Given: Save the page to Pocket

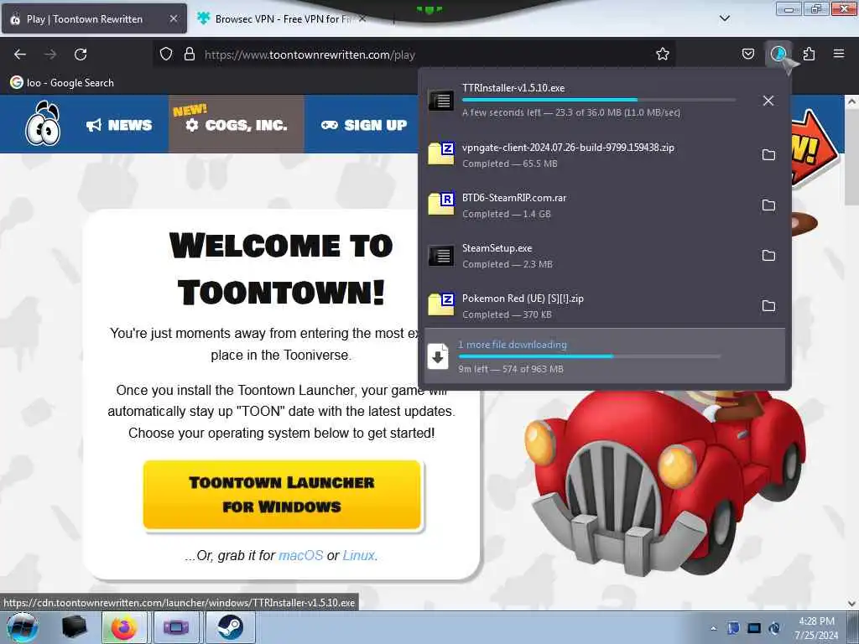Looking at the screenshot, I should [x=747, y=54].
